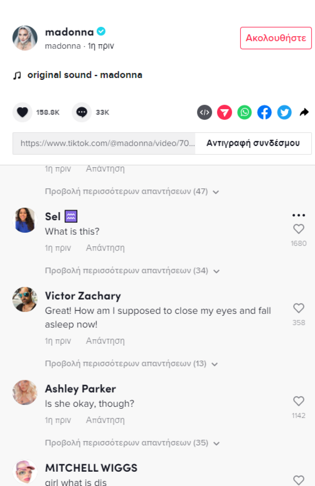Click Αντιγραφή συνδέσμου to copy link
Viewport: 315px width, 486px height.
(x=253, y=144)
